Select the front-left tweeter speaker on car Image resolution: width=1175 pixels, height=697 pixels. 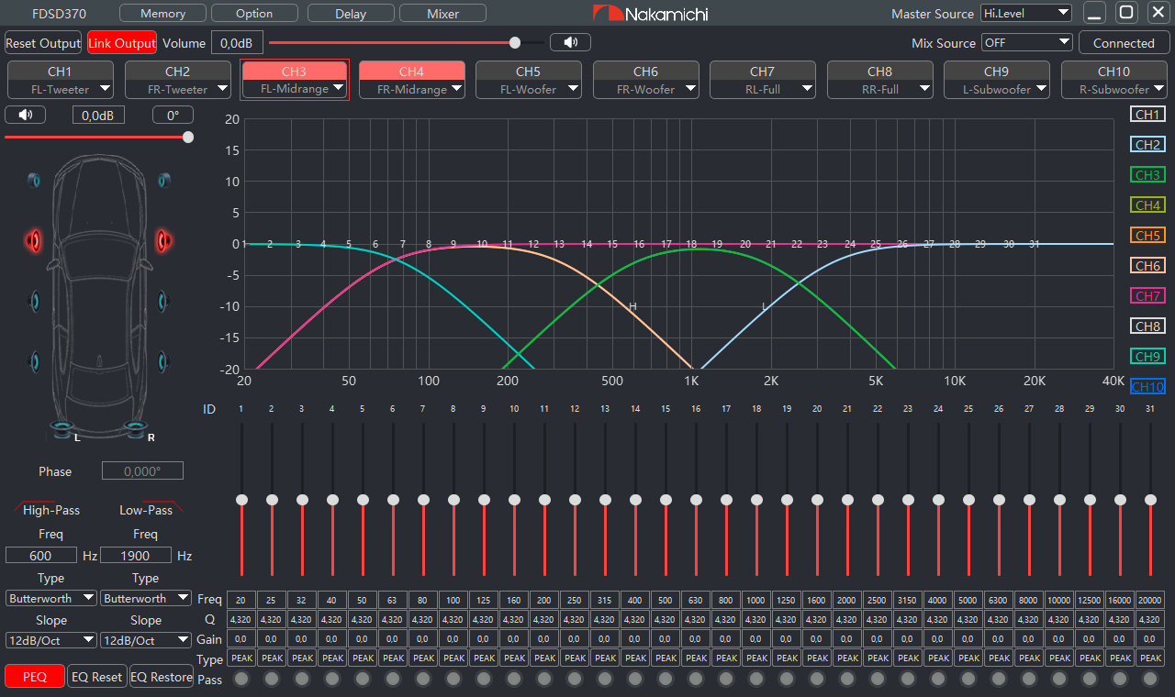[x=34, y=180]
